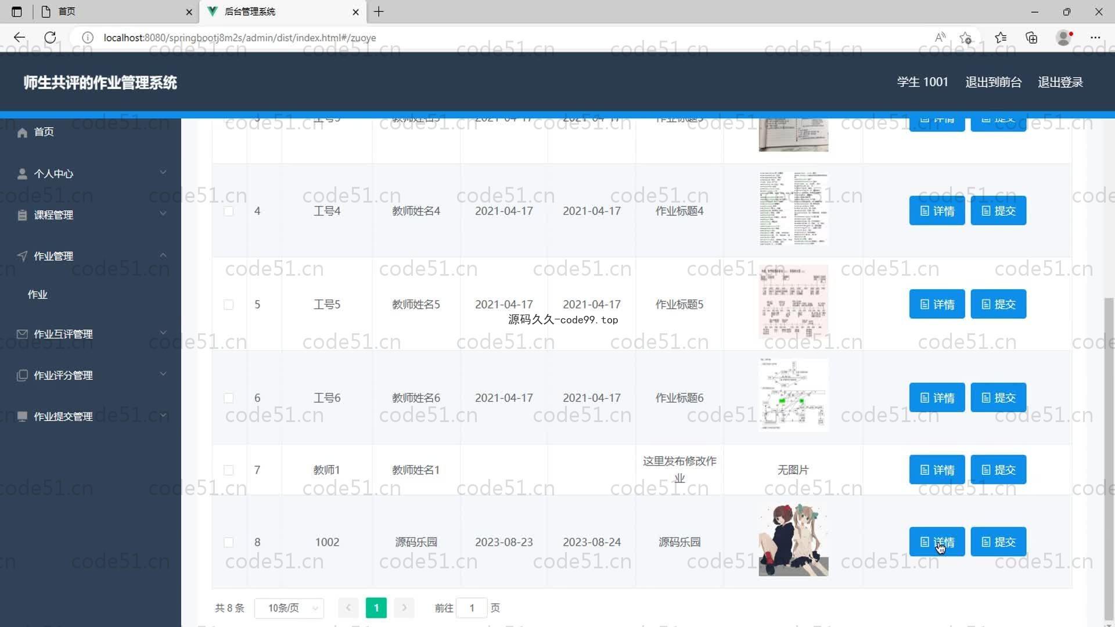Switch to the 首页 browser tab
Screen dimensions: 1115x627
116,12
